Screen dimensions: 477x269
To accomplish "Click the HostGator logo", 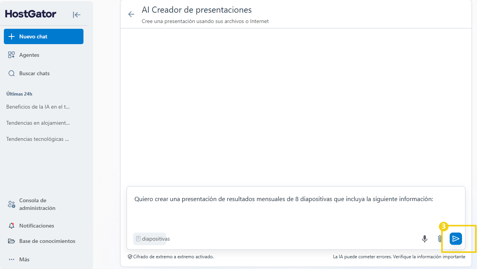I will pyautogui.click(x=31, y=14).
